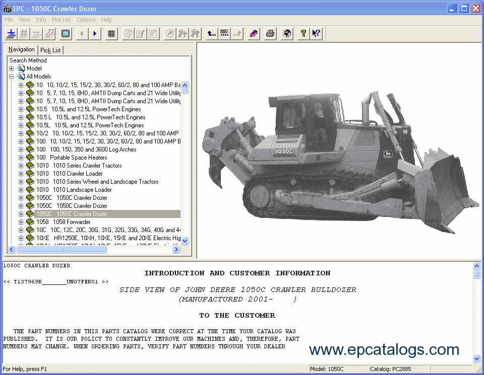Viewport: 484px width, 375px height.
Task: Click tree horizontal scrollbar right arrow
Action: [176, 250]
